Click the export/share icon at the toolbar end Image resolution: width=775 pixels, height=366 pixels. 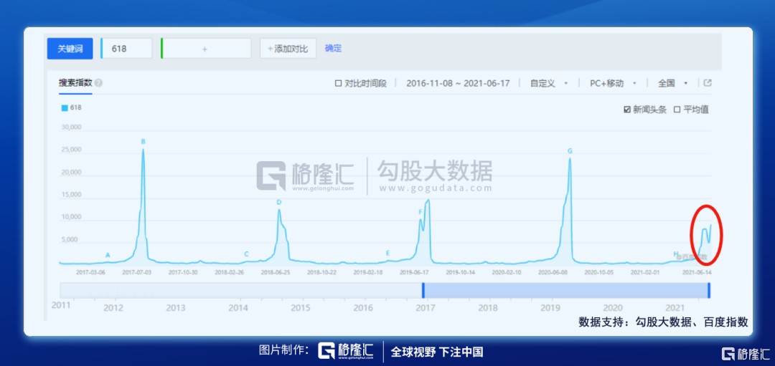708,83
